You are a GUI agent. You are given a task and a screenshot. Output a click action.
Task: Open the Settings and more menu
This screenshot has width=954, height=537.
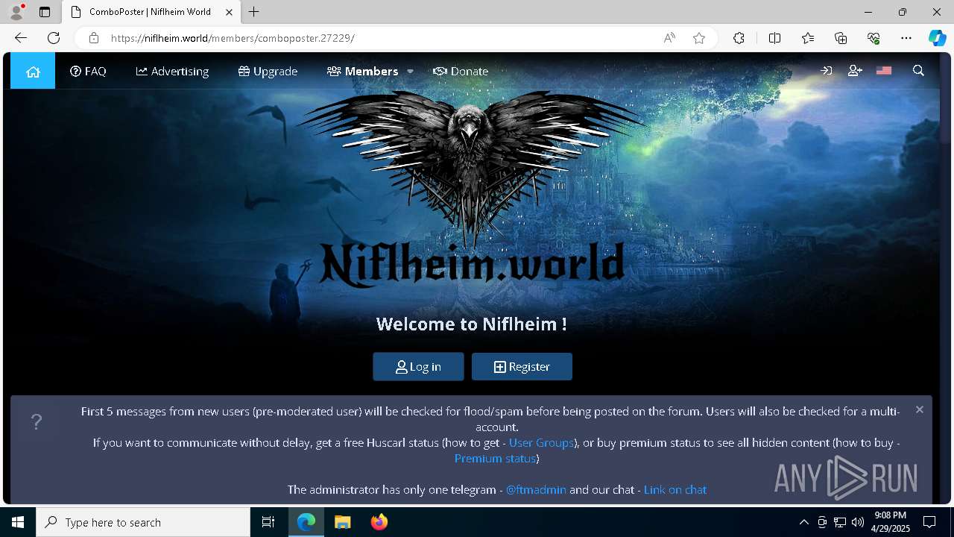(x=906, y=38)
